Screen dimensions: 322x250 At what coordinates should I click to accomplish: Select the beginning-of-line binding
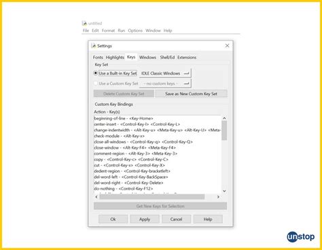click(x=158, y=118)
